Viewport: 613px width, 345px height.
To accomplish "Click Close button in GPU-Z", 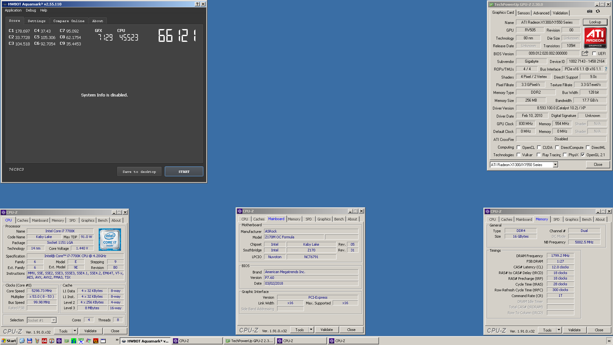I will 598,165.
